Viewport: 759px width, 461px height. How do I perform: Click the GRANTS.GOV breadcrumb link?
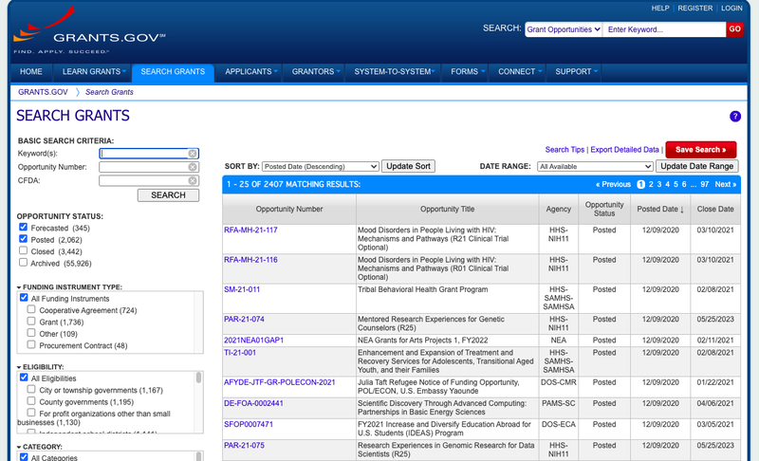coord(43,92)
